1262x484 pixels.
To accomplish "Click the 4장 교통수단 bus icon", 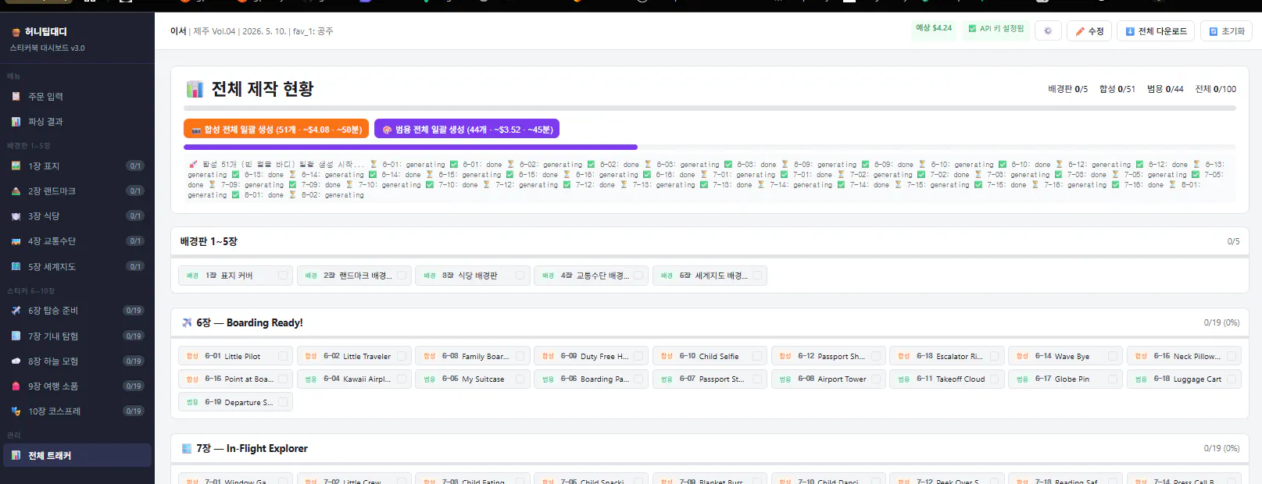I will click(x=16, y=241).
